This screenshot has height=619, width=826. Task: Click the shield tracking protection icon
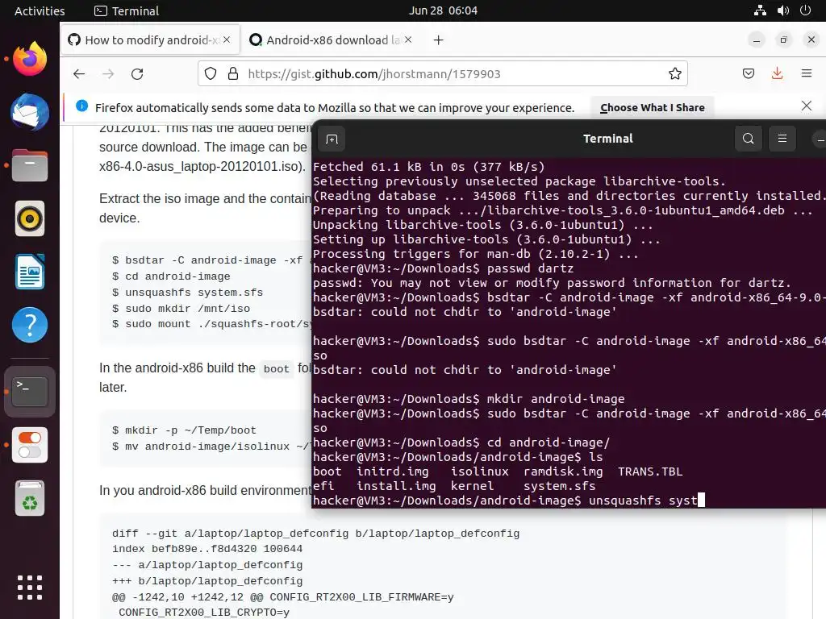coord(211,73)
